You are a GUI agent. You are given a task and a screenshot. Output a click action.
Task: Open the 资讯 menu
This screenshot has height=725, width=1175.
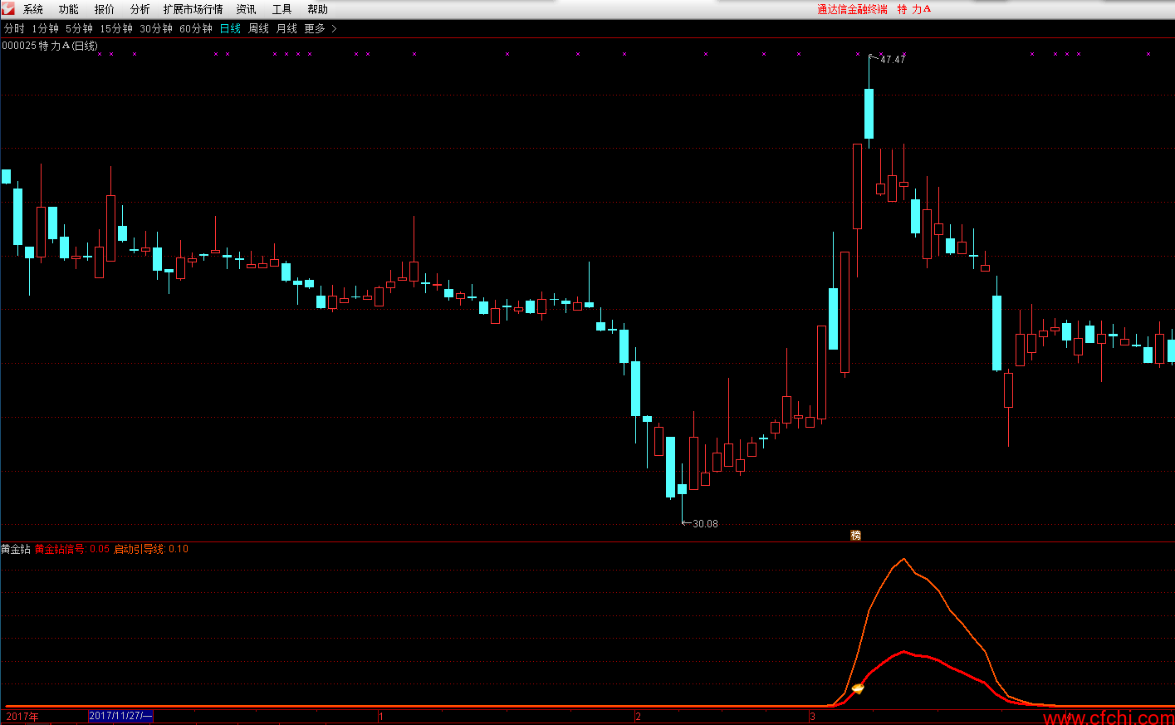tap(247, 10)
